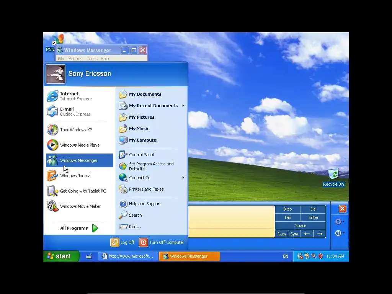Expand All Programs list
392x294 pixels.
(80, 228)
